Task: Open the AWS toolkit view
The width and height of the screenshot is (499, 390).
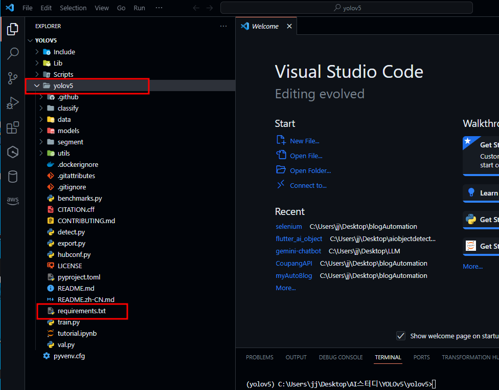Action: [x=12, y=201]
